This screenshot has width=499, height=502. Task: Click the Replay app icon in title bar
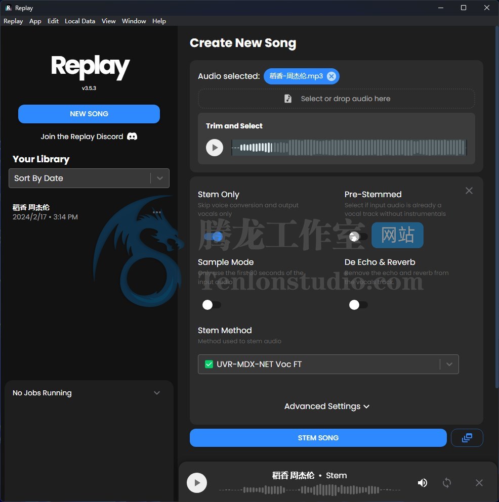click(8, 8)
